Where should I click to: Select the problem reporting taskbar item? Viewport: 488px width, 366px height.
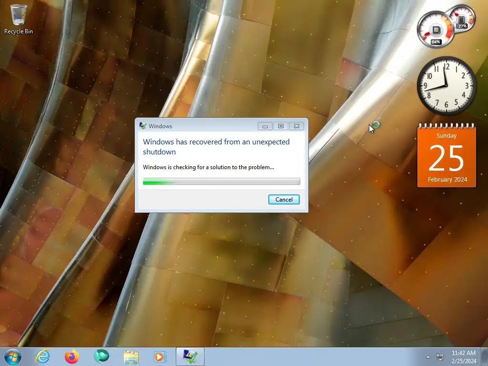point(190,356)
